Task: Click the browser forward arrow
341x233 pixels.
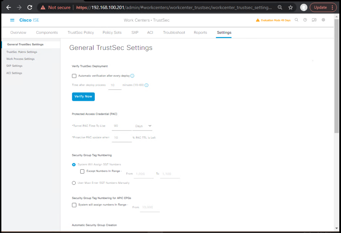Action: [x=19, y=7]
